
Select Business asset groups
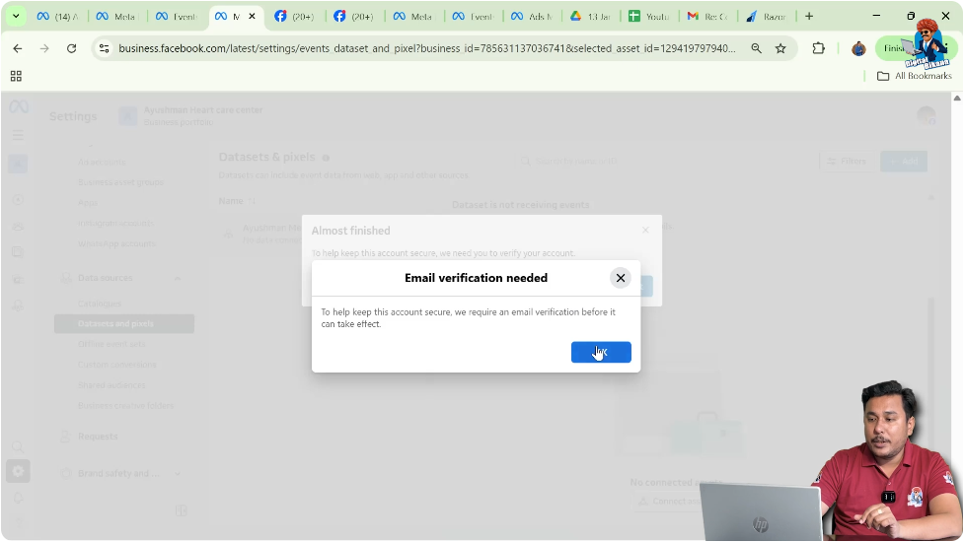[x=120, y=182]
